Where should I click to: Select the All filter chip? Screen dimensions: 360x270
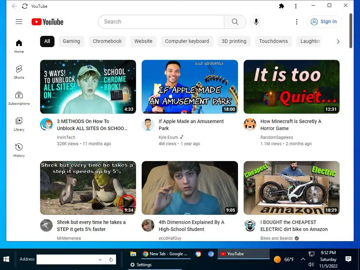(x=47, y=41)
